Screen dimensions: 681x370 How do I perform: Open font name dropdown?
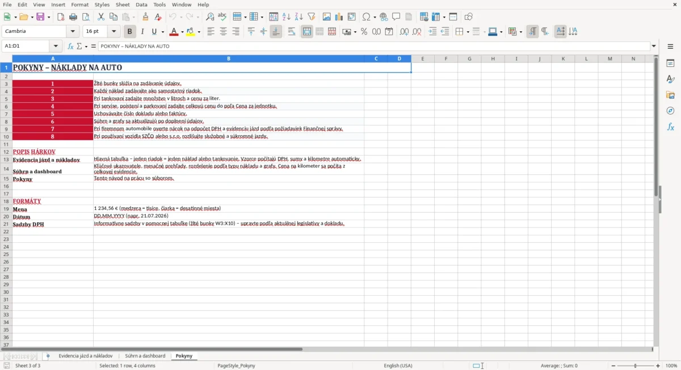pyautogui.click(x=73, y=32)
